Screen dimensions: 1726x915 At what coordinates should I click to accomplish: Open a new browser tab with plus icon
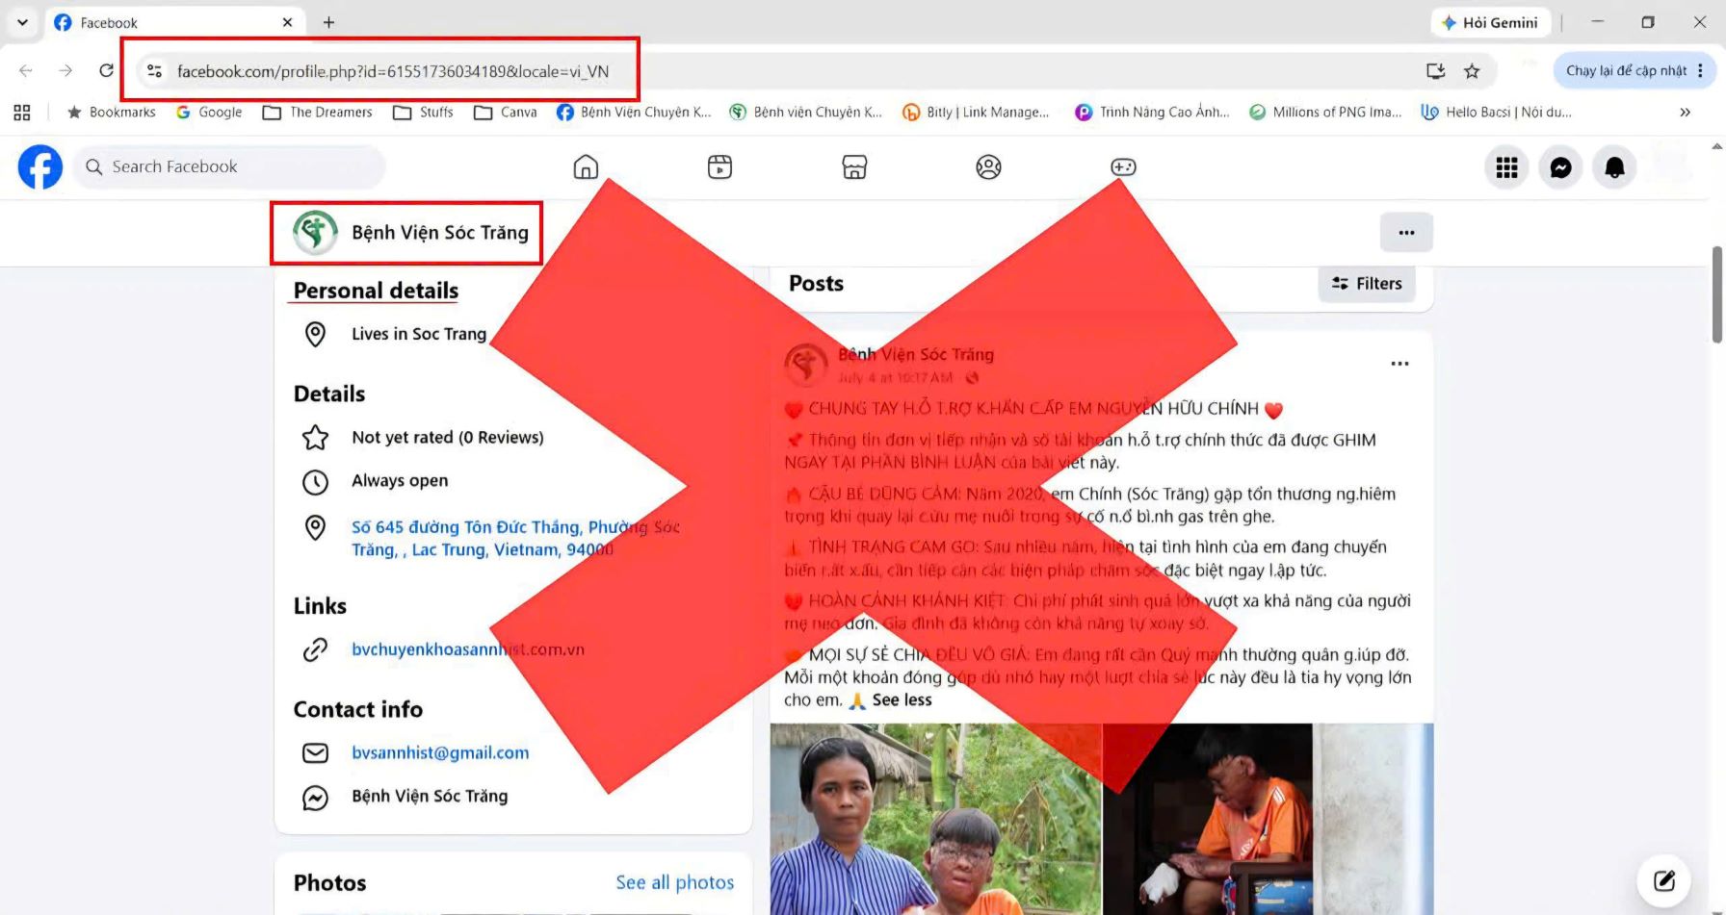pos(328,22)
